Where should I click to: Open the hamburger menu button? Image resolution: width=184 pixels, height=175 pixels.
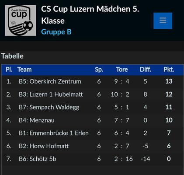tap(163, 21)
